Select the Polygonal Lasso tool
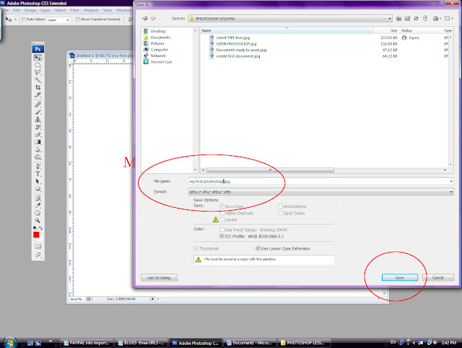Viewport: 462px width, 348px height. (38, 72)
